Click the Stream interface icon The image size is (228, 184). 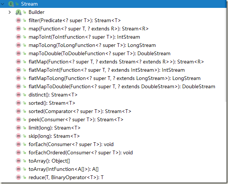(x=11, y=4)
